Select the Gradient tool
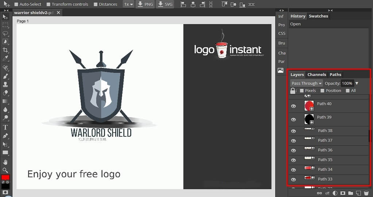Image resolution: width=373 pixels, height=197 pixels. point(5,101)
